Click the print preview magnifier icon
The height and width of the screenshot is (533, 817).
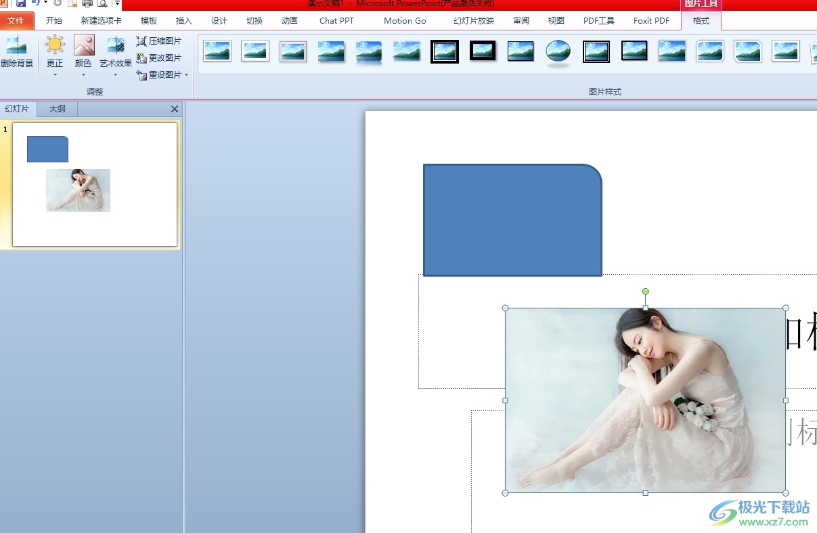[x=102, y=3]
